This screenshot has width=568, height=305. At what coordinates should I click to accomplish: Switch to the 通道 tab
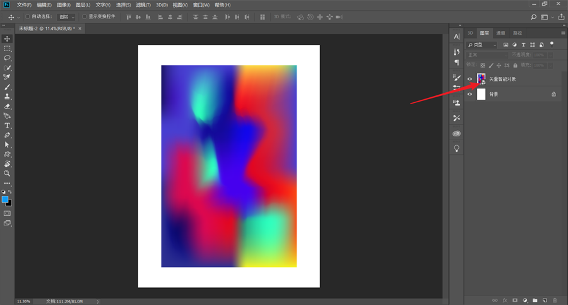(500, 33)
